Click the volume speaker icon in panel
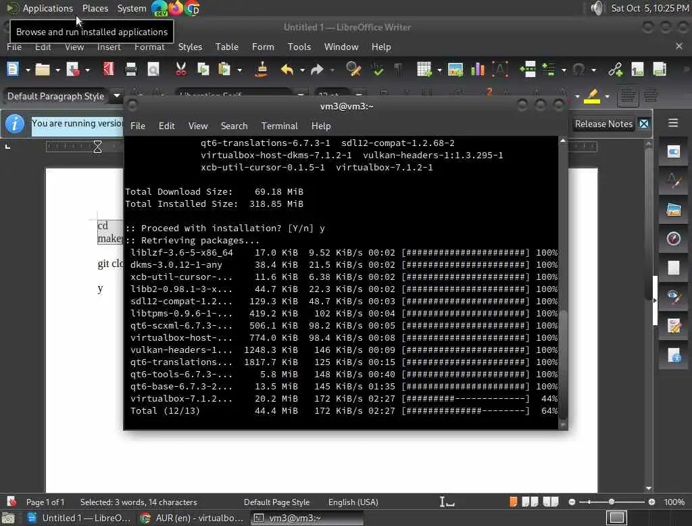 tap(597, 8)
